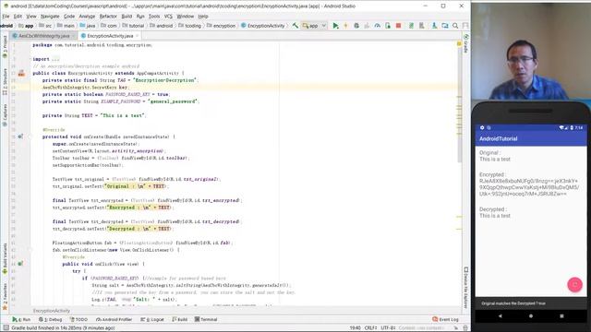This screenshot has height=332, width=591.
Task: Click the EncryptionActivity breadcrumb in navigation bar
Action: pos(262,26)
